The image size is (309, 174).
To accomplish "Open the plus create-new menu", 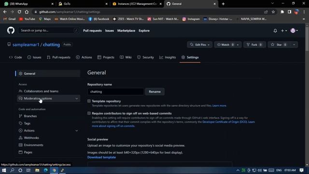I will tap(284, 30).
